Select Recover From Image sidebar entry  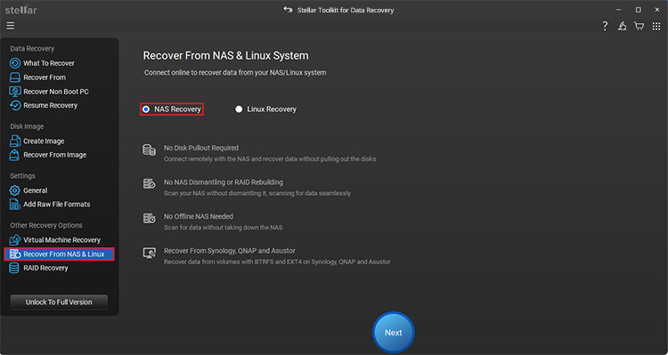54,155
